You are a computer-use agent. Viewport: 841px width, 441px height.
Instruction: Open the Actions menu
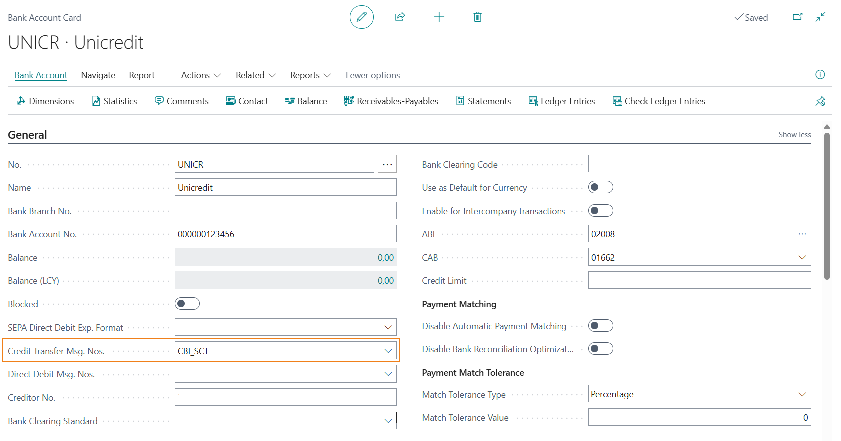coord(201,75)
